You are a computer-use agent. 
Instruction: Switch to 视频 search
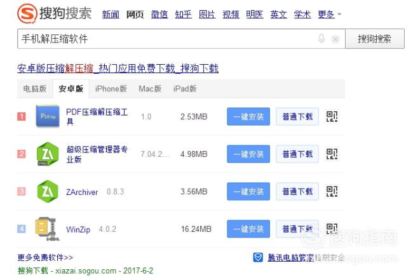[231, 14]
